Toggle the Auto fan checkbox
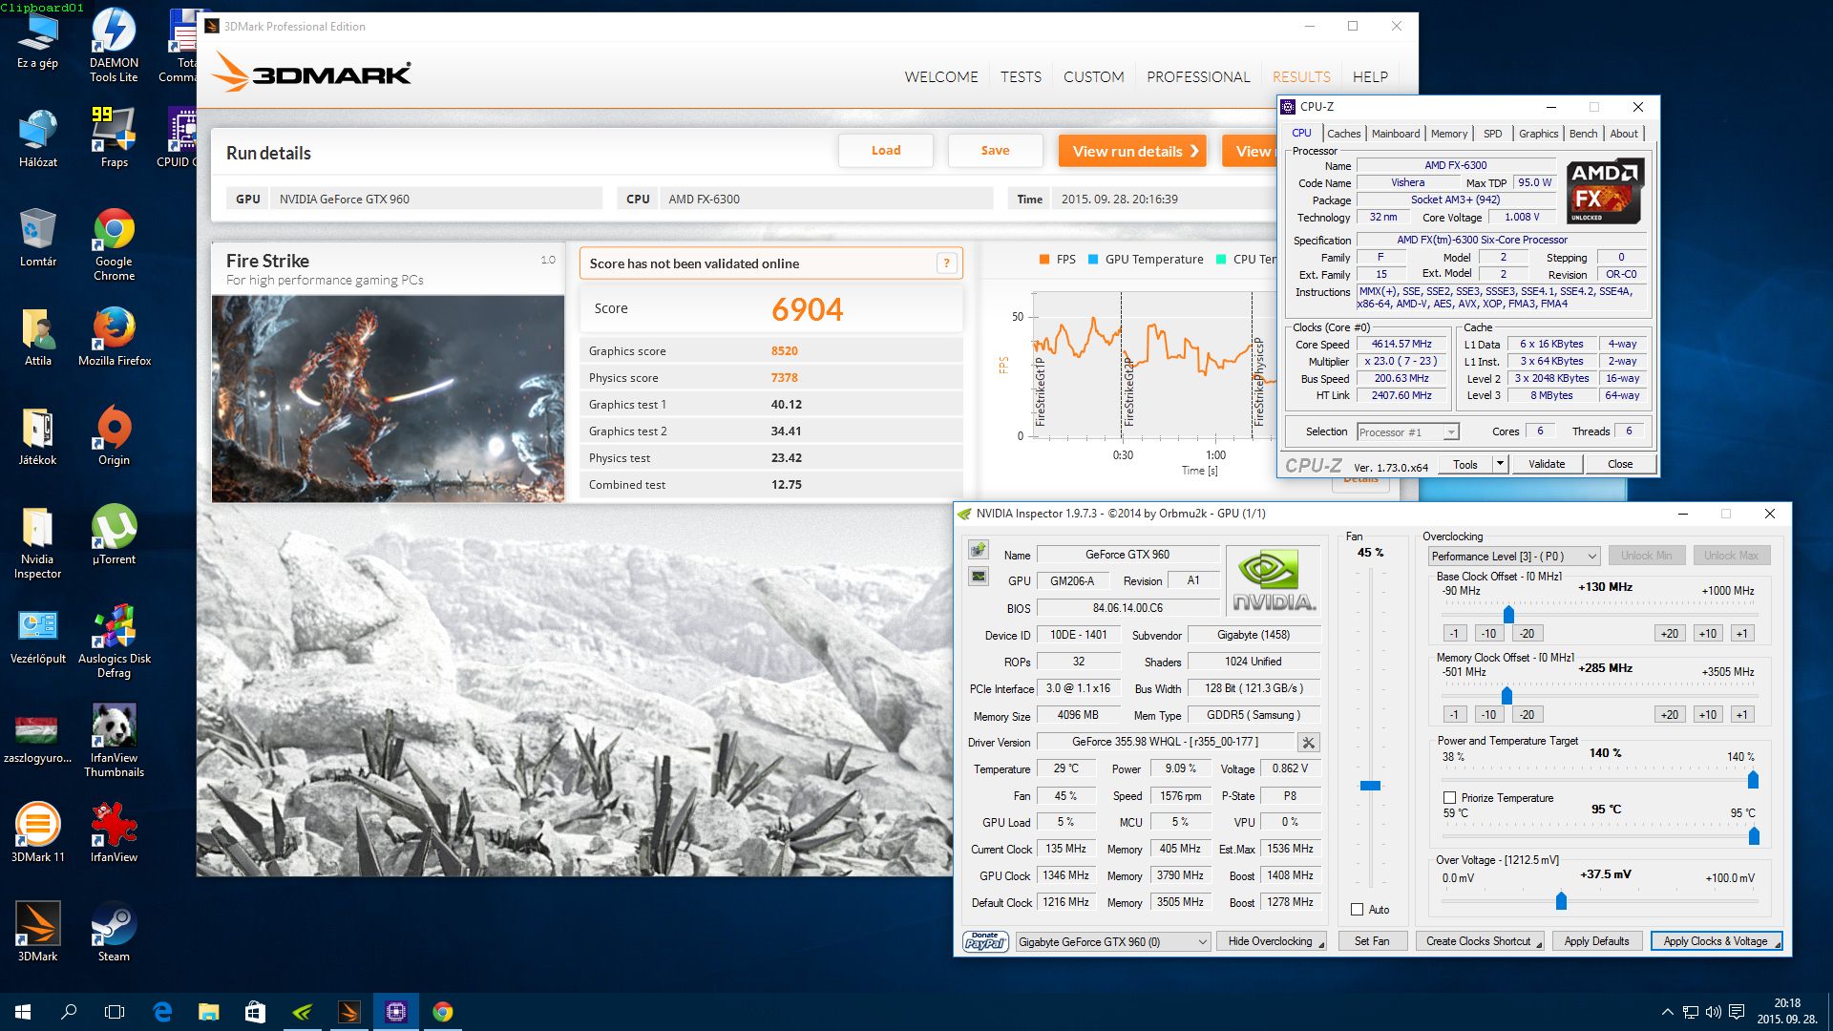Screen dimensions: 1833x1031 pos(1357,910)
